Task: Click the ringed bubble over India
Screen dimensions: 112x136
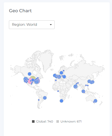Action: tap(75, 87)
